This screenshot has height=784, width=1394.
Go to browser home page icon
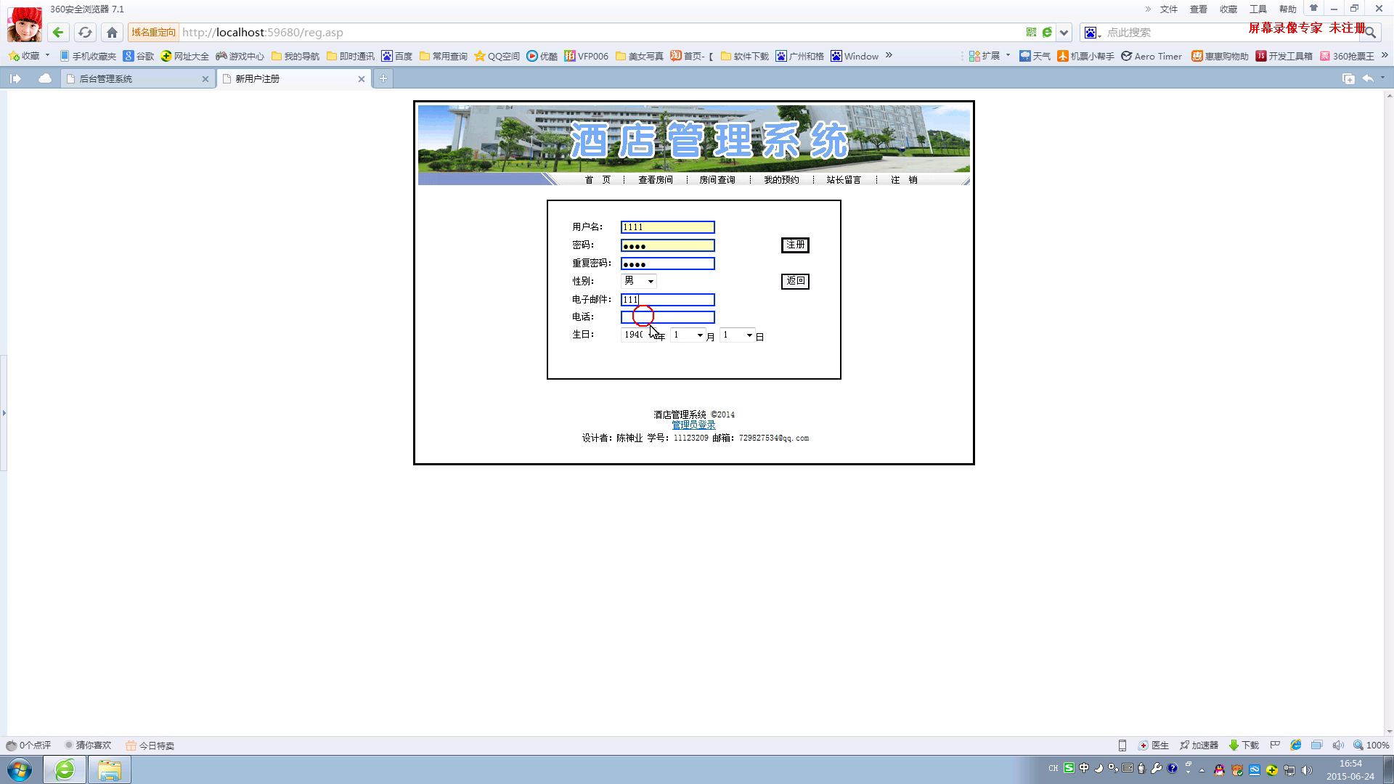(112, 33)
